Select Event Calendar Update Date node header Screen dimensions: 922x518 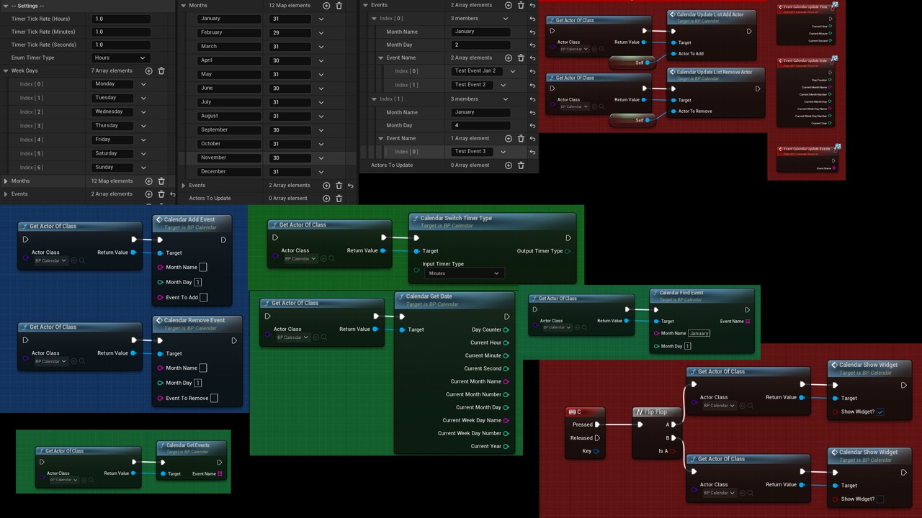805,61
